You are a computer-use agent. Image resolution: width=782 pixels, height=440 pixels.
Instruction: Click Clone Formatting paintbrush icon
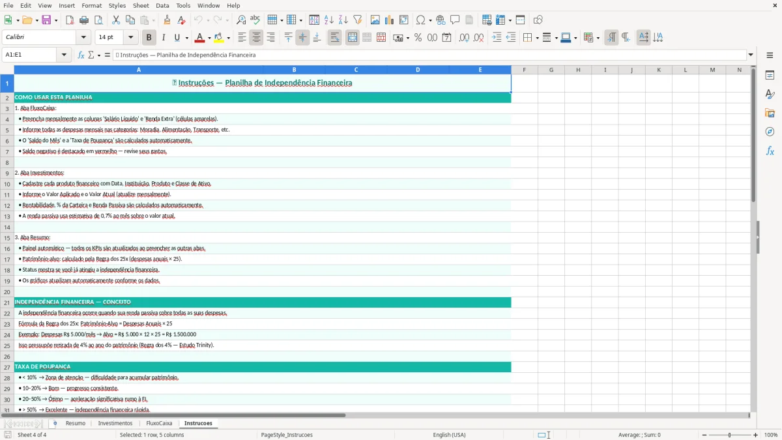pyautogui.click(x=167, y=20)
